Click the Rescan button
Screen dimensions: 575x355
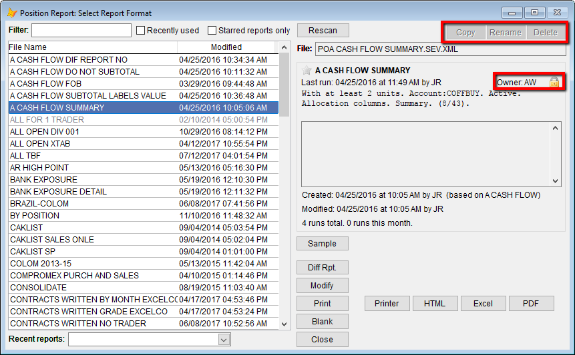[x=323, y=31]
